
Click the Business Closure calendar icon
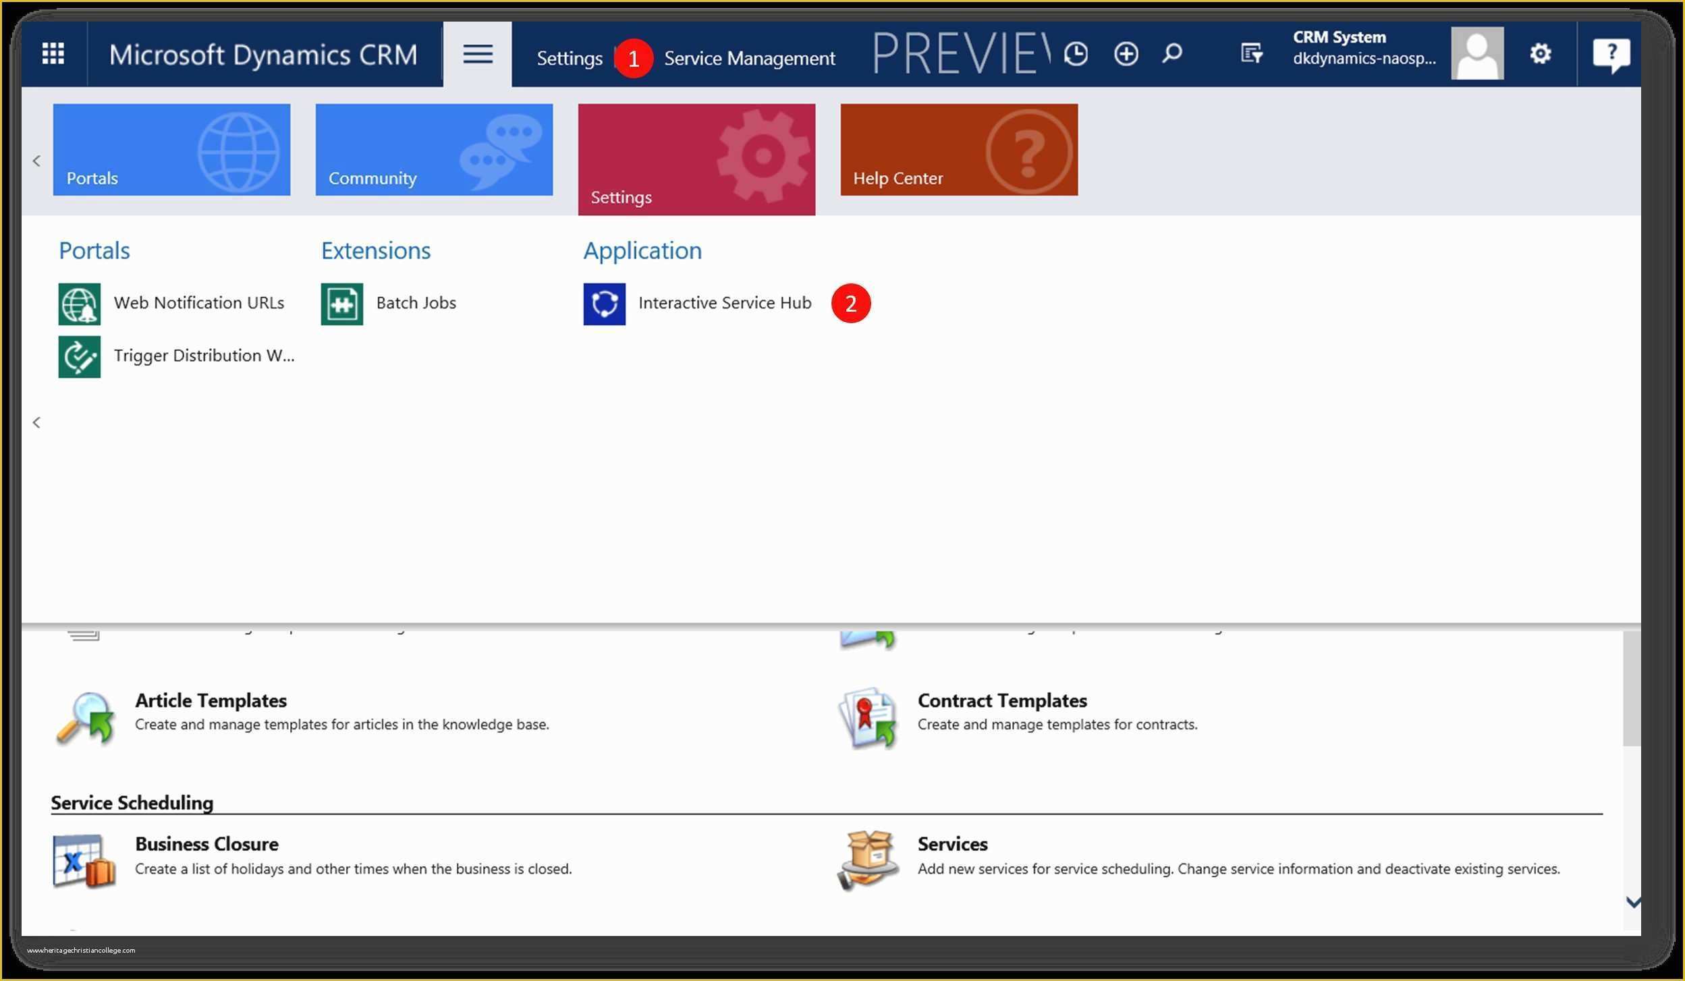tap(84, 862)
